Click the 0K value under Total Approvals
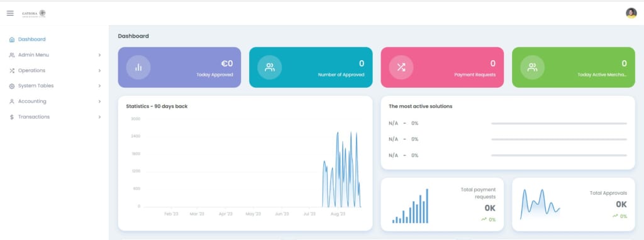This screenshot has height=240, width=644. [621, 204]
